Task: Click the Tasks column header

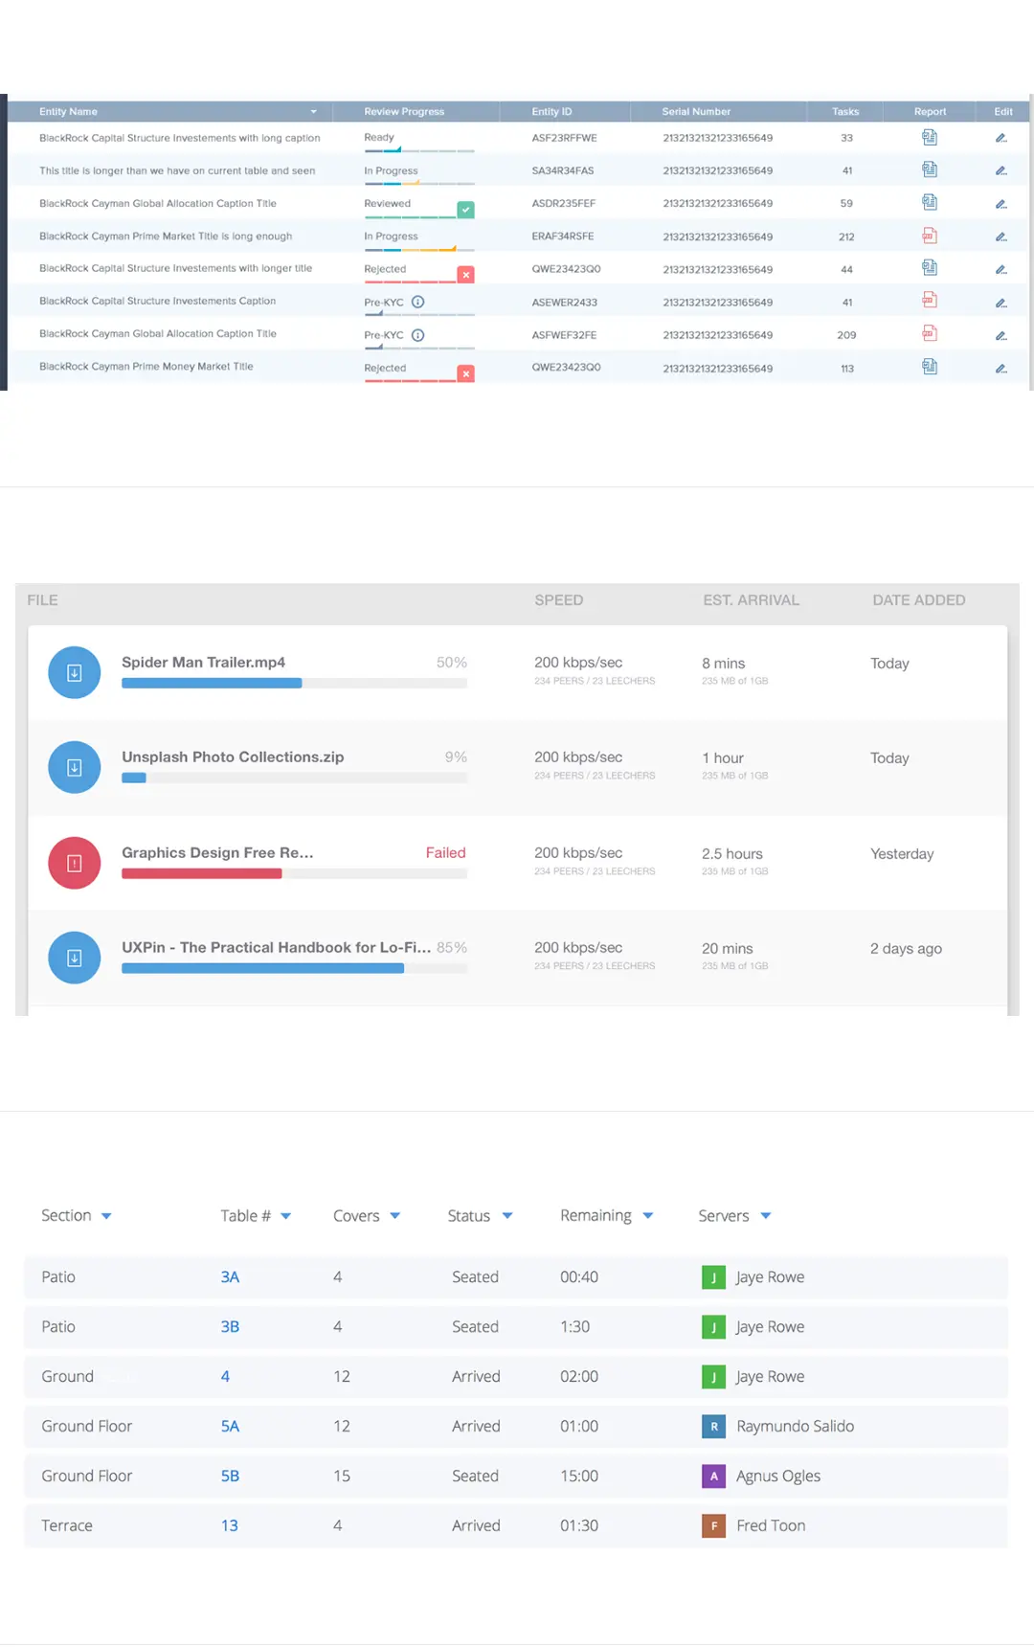Action: [x=845, y=112]
